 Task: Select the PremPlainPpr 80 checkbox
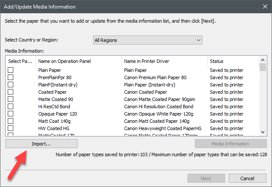click(x=11, y=77)
